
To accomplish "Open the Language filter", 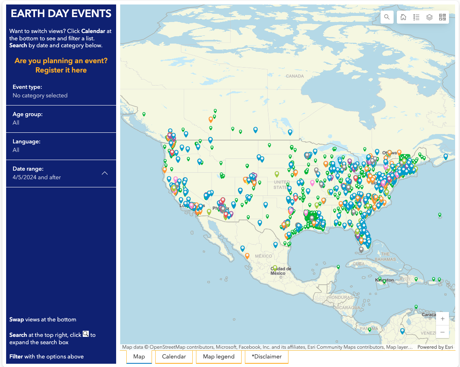I will (61, 146).
